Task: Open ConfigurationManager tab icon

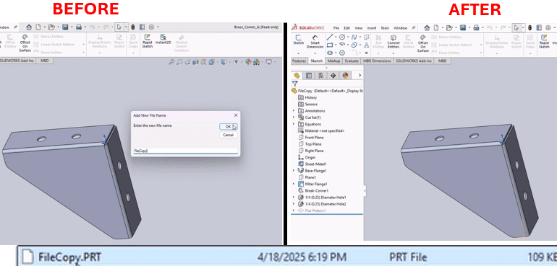Action: click(x=321, y=76)
